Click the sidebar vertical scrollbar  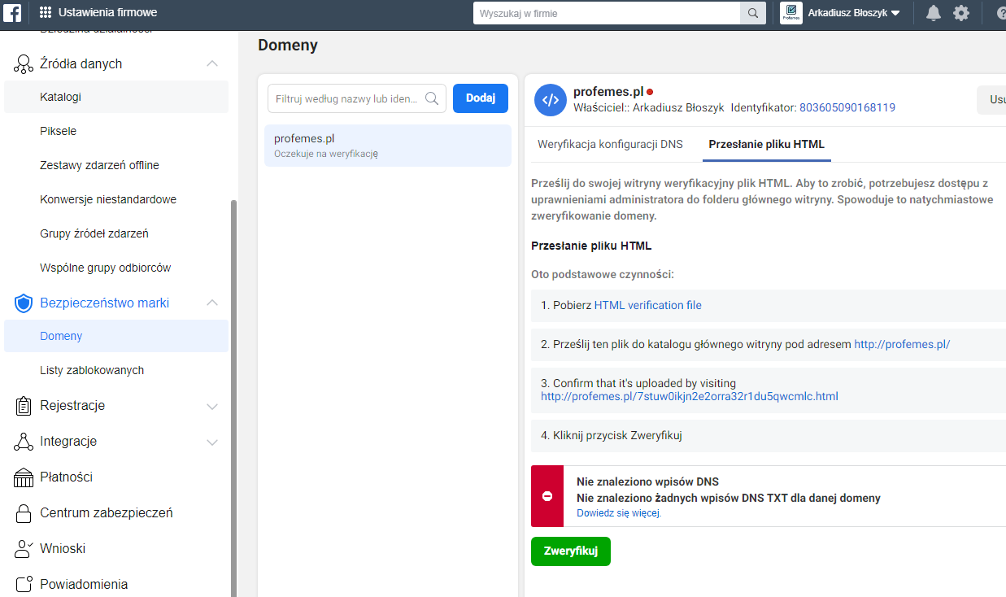click(x=234, y=399)
